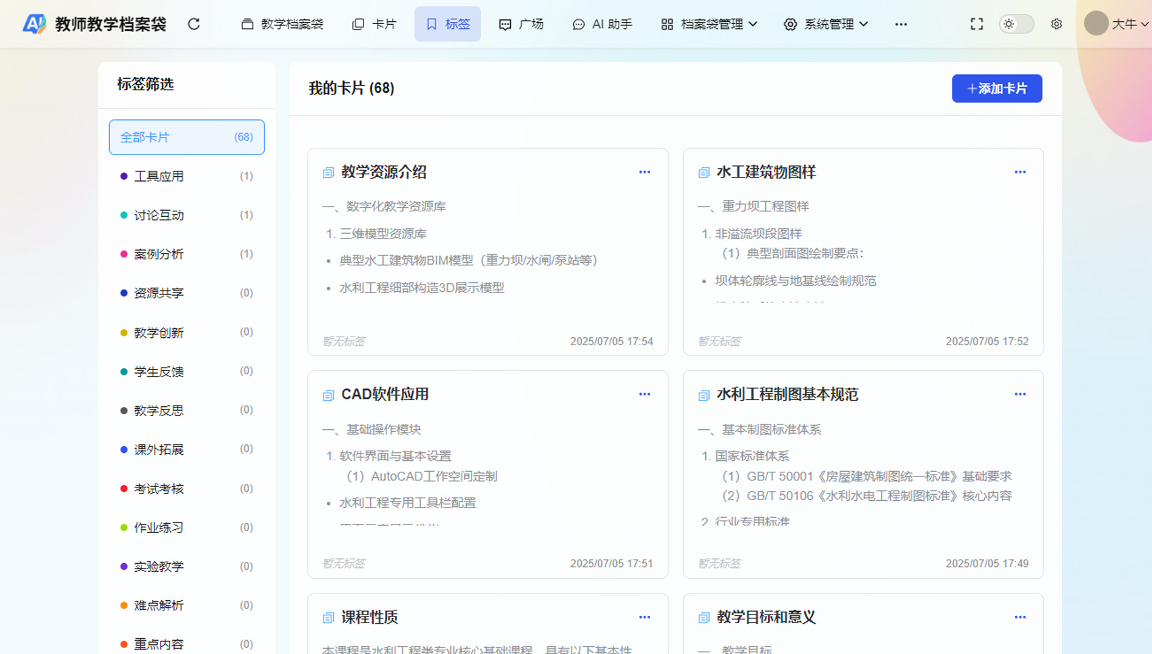
Task: Open settings with the gear icon
Action: pyautogui.click(x=1056, y=24)
